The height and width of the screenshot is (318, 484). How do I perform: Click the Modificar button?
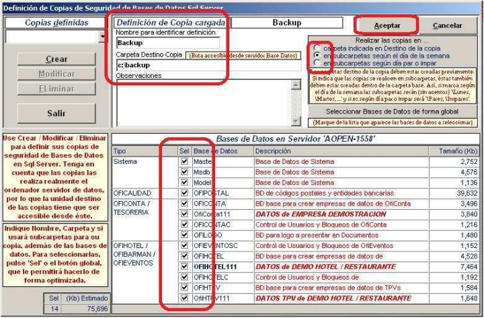click(x=56, y=74)
